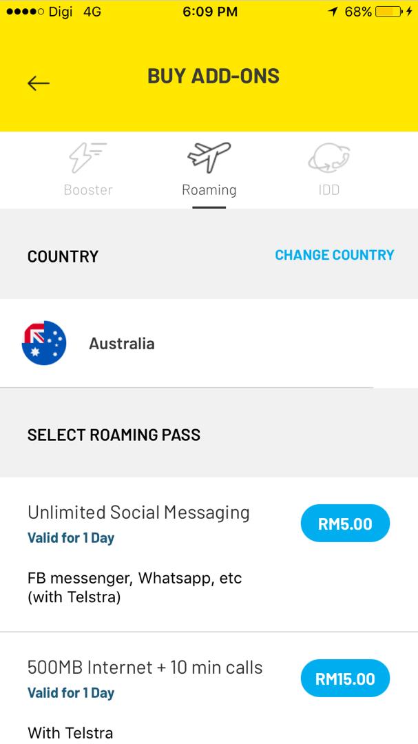This screenshot has height=744, width=418.
Task: Tap the location arrow status icon
Action: [333, 12]
